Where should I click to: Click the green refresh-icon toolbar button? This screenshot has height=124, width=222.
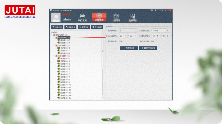84,27
